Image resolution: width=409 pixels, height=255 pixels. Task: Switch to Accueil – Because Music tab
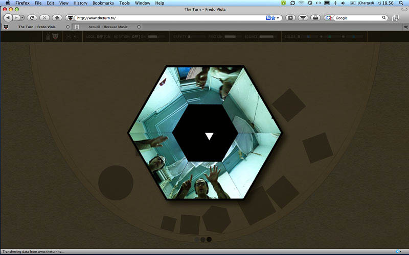[x=108, y=27]
